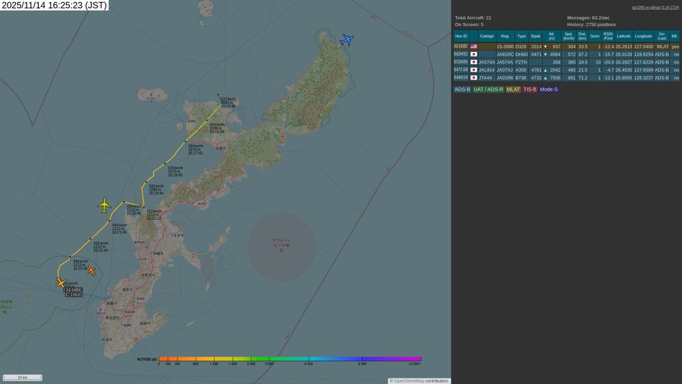
Task: Click the JA81RC registration cell
Action: (x=505, y=55)
